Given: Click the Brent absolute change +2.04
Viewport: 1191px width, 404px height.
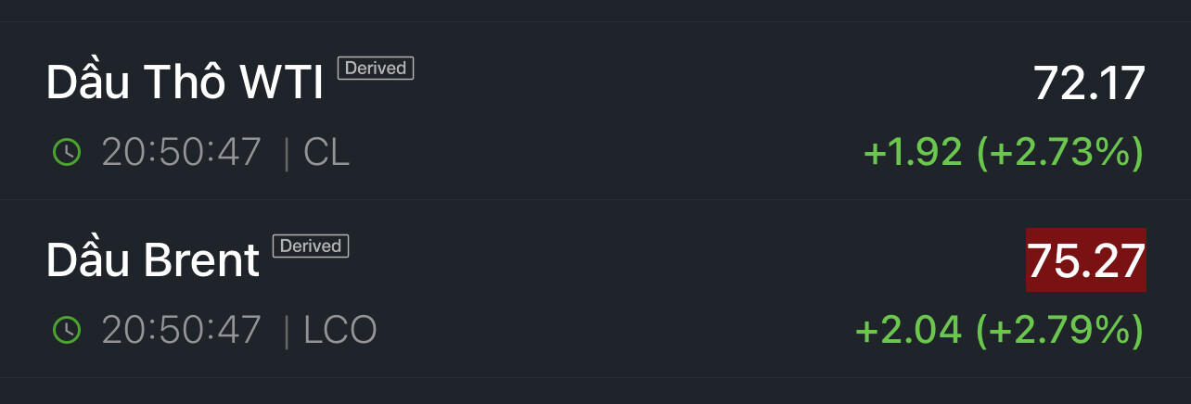Looking at the screenshot, I should point(908,330).
